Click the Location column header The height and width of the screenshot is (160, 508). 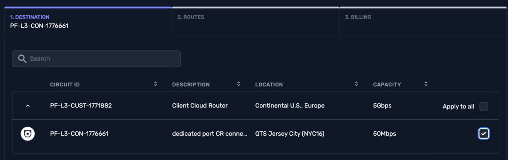269,84
